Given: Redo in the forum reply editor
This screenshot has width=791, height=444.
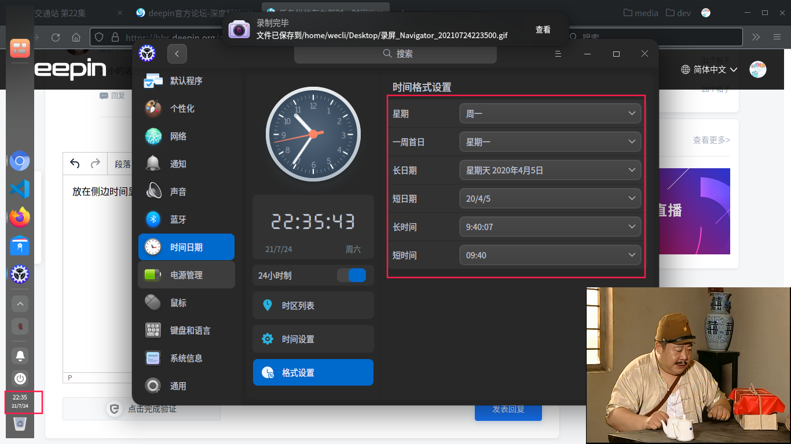Looking at the screenshot, I should click(96, 164).
